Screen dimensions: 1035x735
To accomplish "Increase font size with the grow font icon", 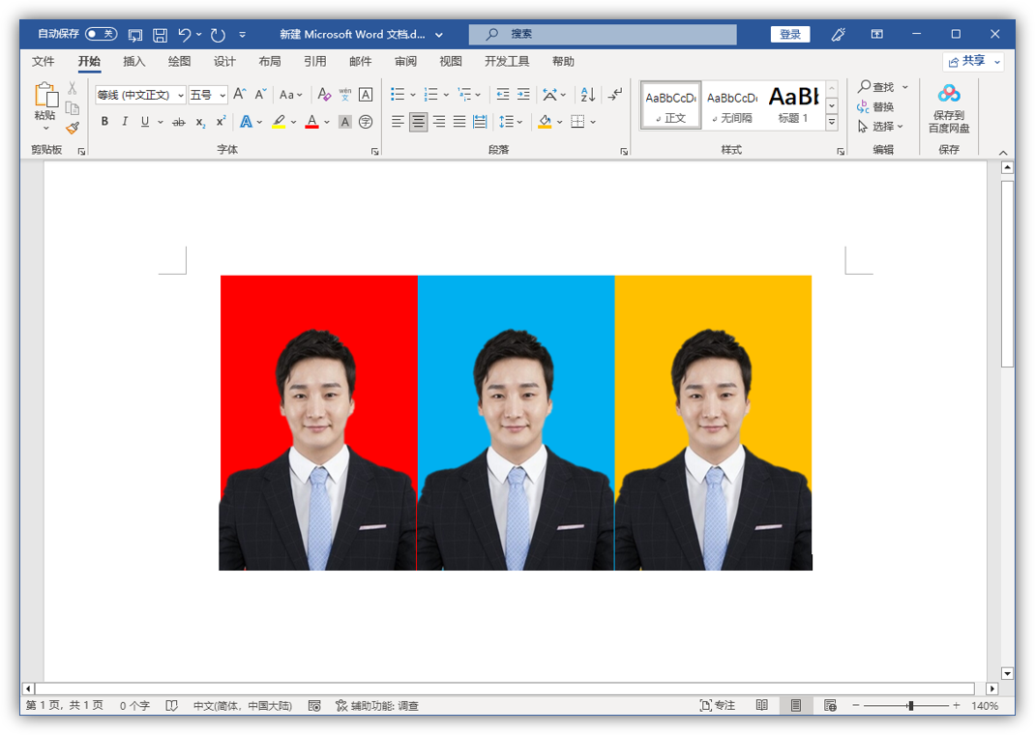I will 240,95.
